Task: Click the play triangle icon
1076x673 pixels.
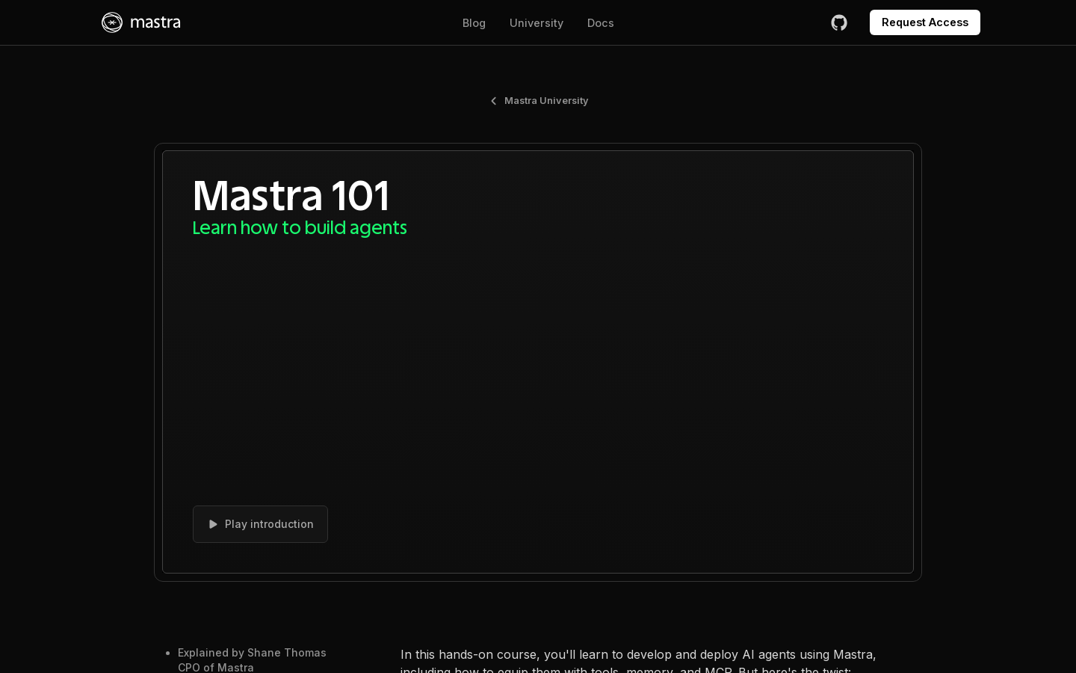Action: [213, 524]
